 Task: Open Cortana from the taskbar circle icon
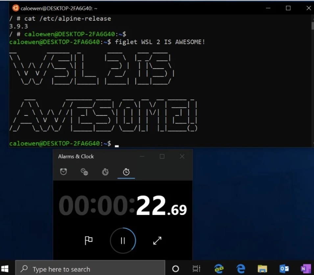coord(176,269)
